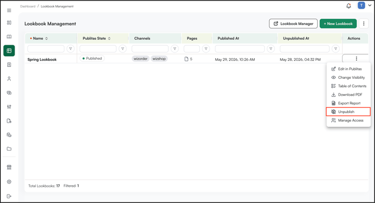Click the logout icon at the sidebar bottom
375x203 pixels.
9,196
